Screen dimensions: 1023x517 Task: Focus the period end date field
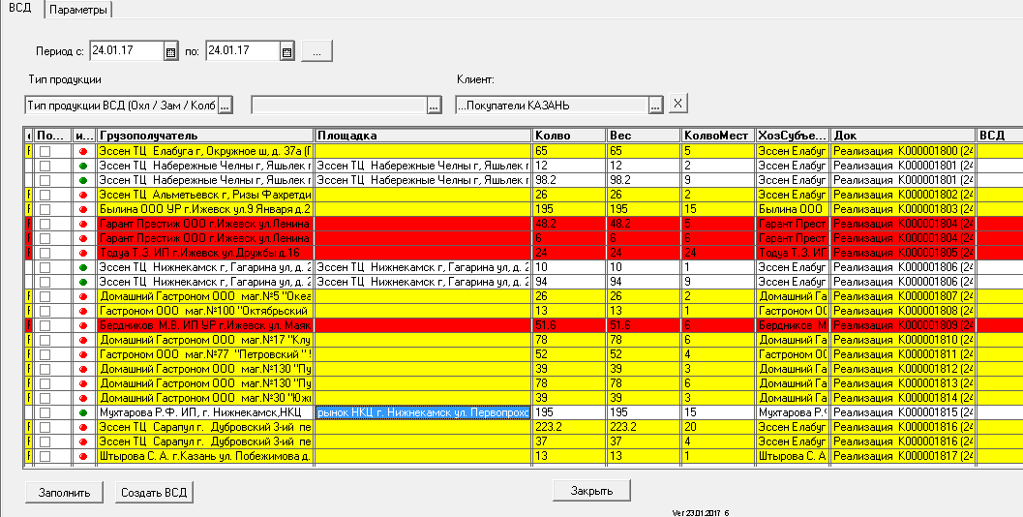243,51
